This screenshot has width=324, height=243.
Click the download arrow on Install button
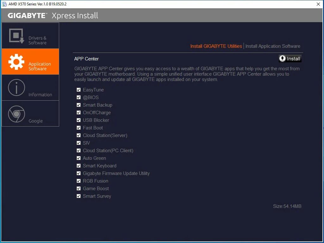282,59
